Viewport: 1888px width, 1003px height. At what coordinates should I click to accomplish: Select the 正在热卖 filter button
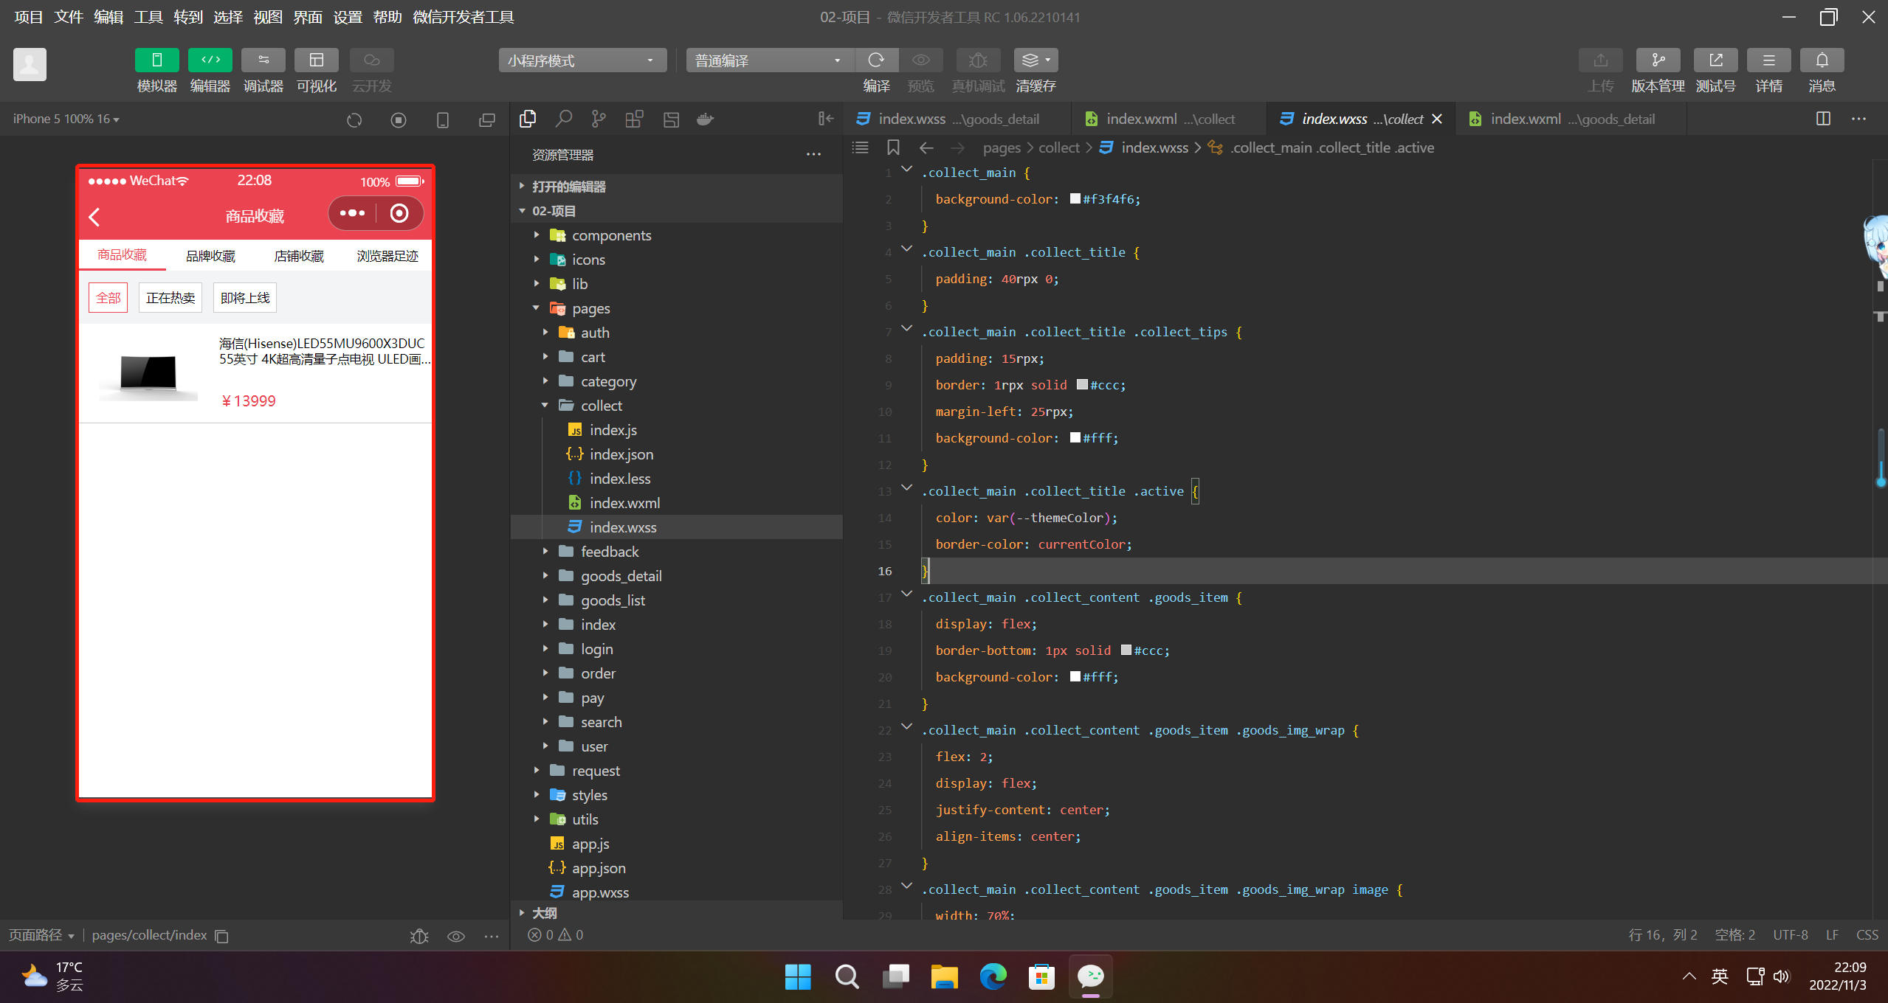170,298
